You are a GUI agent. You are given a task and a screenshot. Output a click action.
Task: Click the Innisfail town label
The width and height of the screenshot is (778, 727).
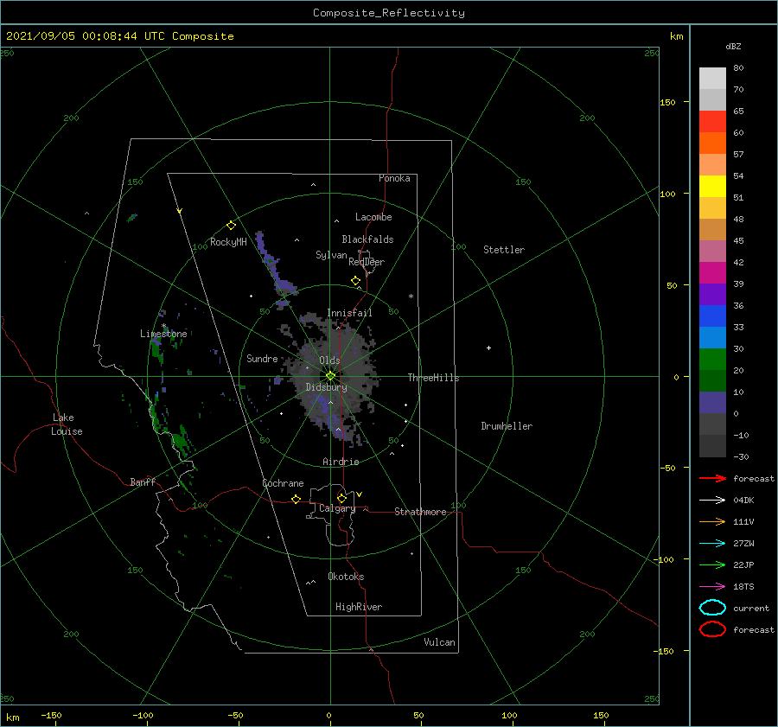point(349,313)
